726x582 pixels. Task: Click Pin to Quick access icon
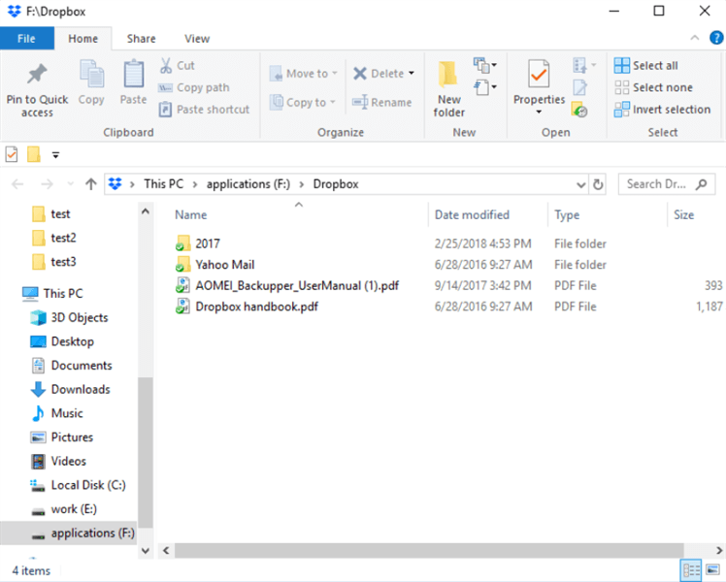coord(37,74)
